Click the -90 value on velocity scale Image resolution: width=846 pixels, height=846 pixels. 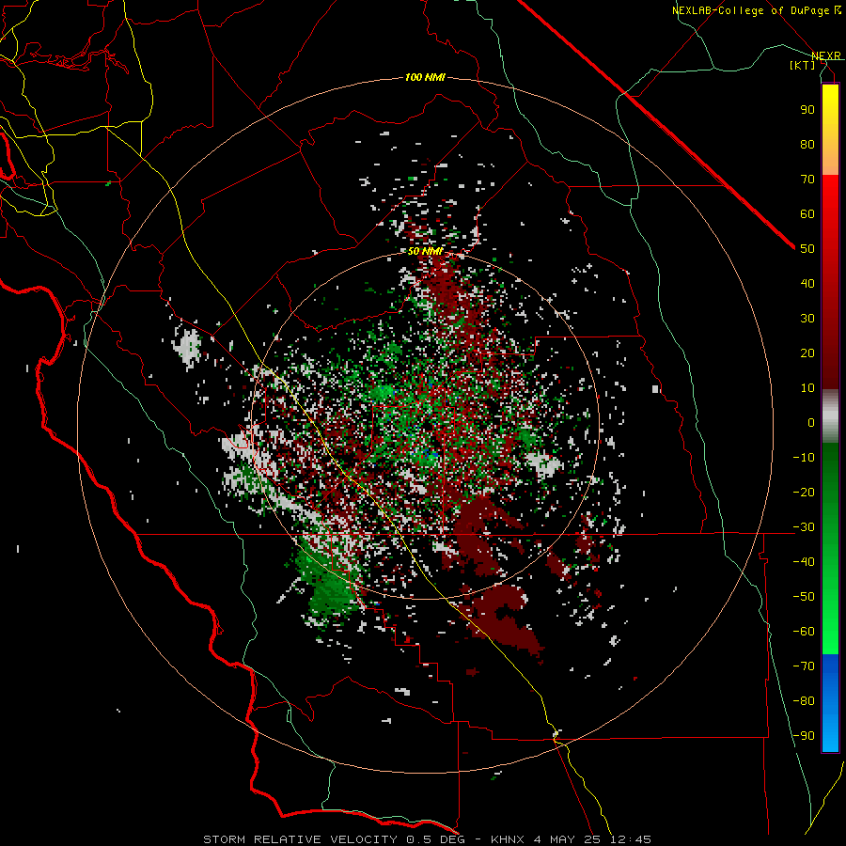pyautogui.click(x=804, y=736)
